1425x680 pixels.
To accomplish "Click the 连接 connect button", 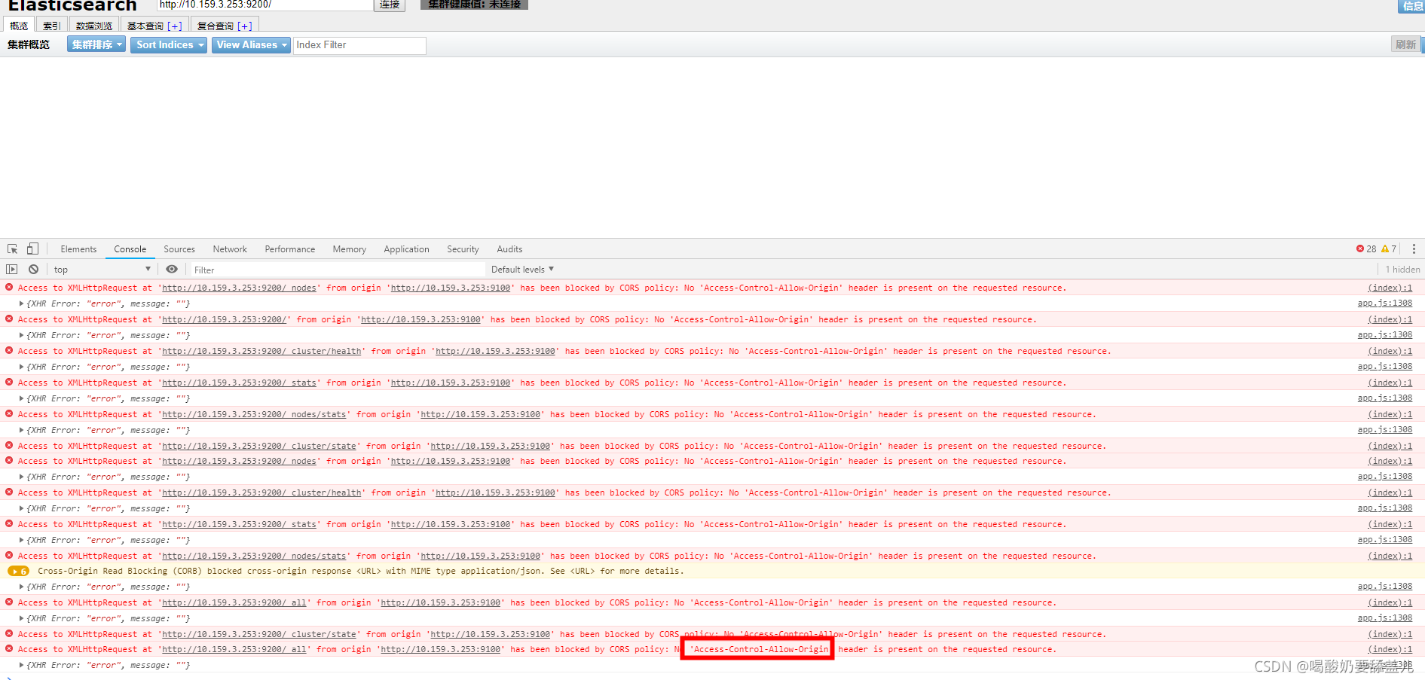I will pos(390,5).
